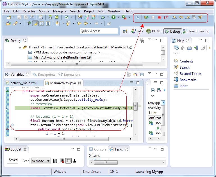Open the File menu
The height and width of the screenshot is (177, 216).
tap(7, 11)
